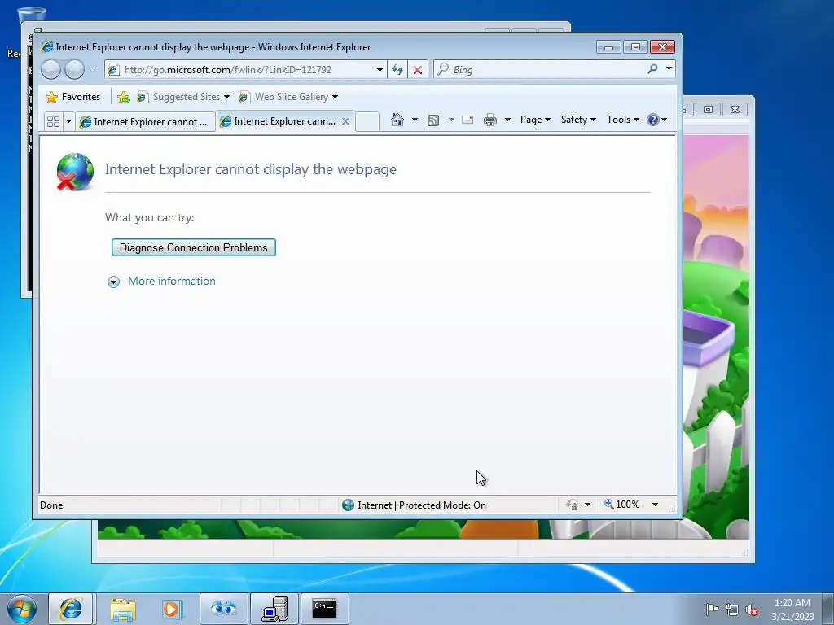
Task: Click the Quick Tabs grid icon
Action: 53,122
